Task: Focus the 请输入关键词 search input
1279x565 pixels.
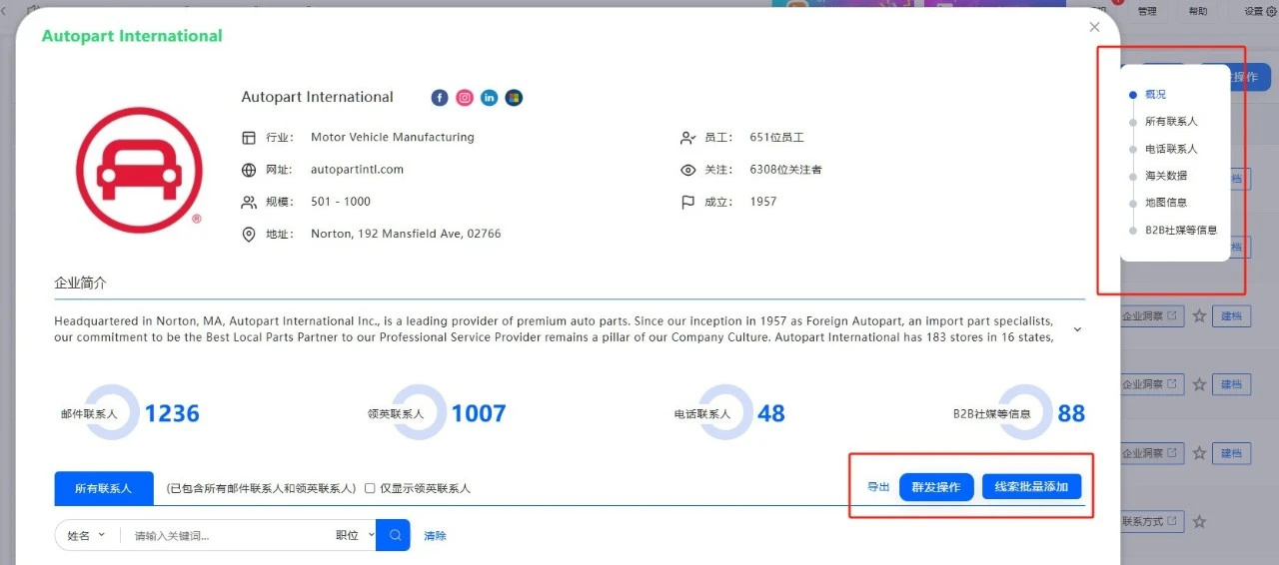Action: coord(225,536)
